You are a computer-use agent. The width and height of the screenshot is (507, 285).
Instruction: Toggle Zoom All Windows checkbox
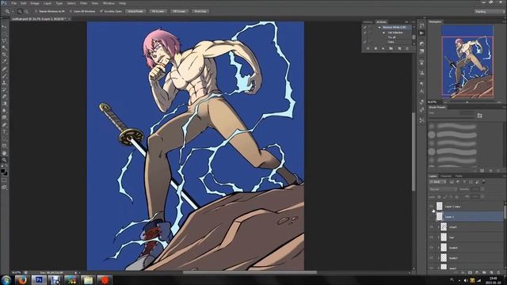pyautogui.click(x=71, y=11)
